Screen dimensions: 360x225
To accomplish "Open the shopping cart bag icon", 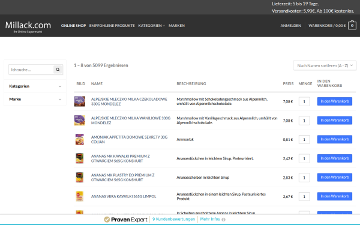I will tap(352, 25).
